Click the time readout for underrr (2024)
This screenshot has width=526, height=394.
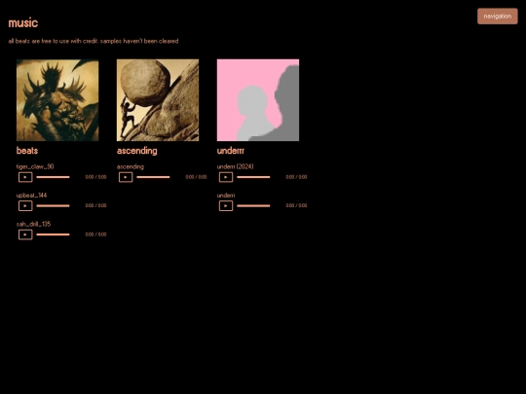click(x=296, y=177)
